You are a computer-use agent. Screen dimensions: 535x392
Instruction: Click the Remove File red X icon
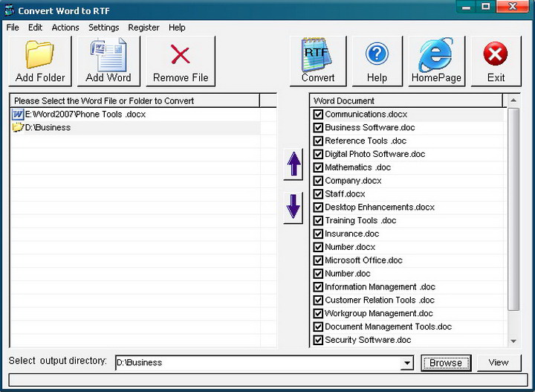click(180, 55)
